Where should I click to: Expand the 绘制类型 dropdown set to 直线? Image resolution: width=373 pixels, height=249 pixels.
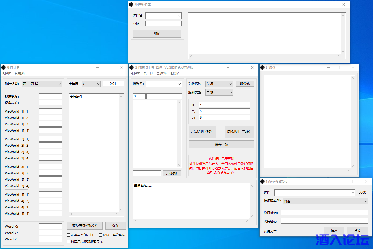(219, 92)
